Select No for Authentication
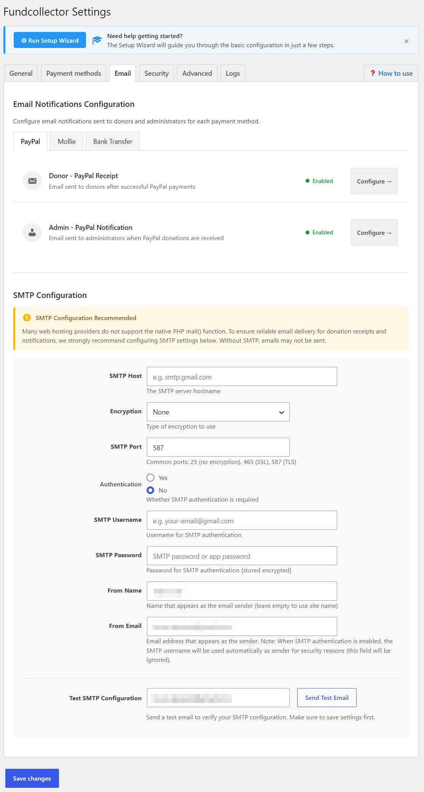 (x=150, y=490)
